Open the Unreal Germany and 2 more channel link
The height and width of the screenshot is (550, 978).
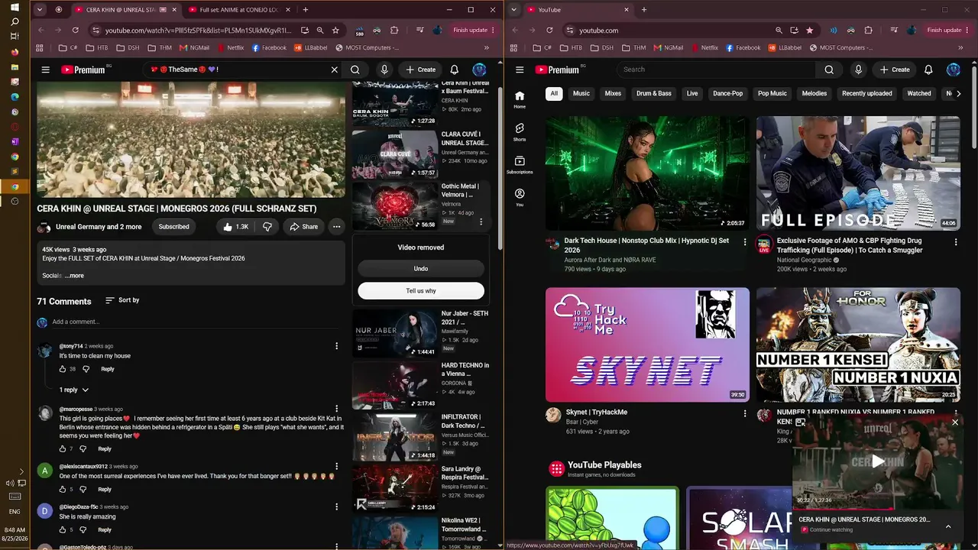tap(99, 227)
